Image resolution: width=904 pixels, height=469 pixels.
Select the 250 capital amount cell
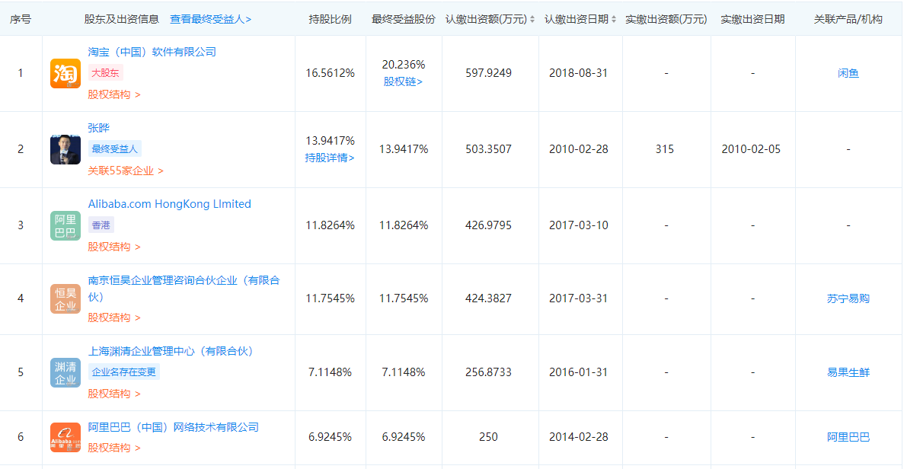[488, 437]
